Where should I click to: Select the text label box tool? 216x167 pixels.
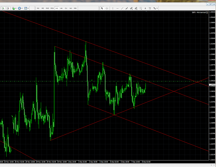tap(150, 8)
